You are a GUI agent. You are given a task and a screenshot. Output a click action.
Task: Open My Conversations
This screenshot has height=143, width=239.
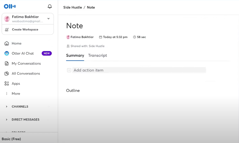tap(26, 63)
